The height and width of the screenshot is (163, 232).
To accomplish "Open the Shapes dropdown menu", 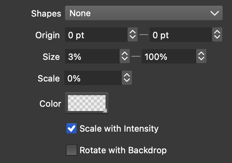I will (143, 14).
